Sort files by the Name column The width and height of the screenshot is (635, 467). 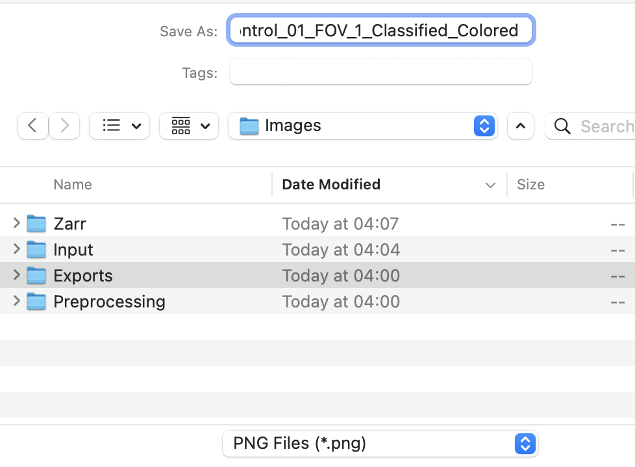[x=72, y=185]
